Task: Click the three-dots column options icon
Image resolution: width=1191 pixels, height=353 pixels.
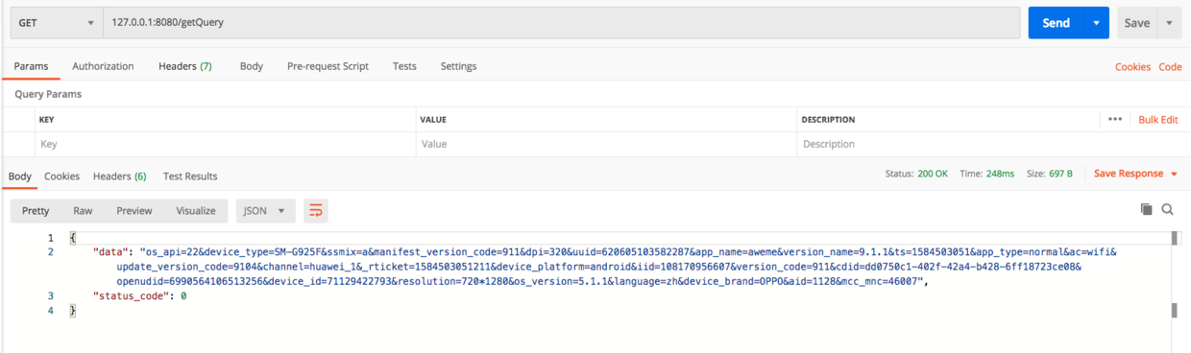Action: [x=1114, y=120]
